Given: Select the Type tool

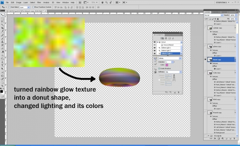Looking at the screenshot, I should (x=2, y=66).
